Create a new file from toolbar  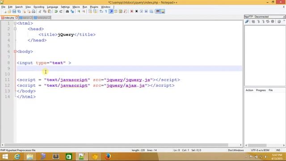[5, 12]
